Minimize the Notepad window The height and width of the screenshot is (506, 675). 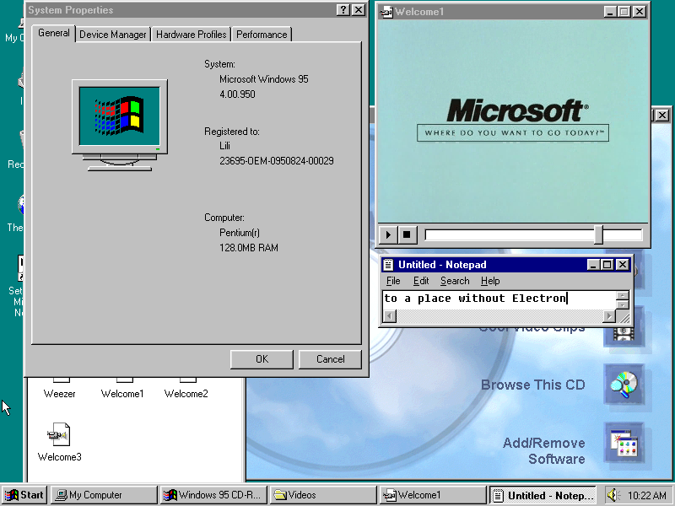pyautogui.click(x=594, y=265)
